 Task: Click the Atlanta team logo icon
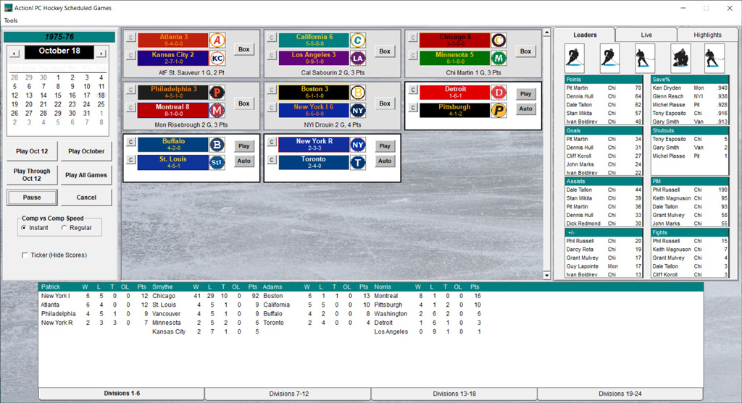[217, 41]
